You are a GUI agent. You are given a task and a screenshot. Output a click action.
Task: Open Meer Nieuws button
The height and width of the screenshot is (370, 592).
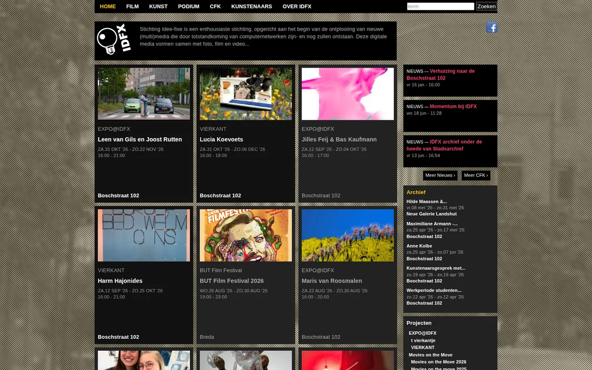pos(440,175)
